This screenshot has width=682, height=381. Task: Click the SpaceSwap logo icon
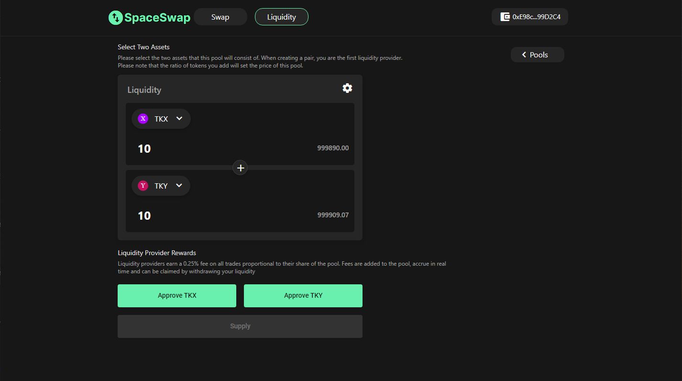tap(116, 18)
